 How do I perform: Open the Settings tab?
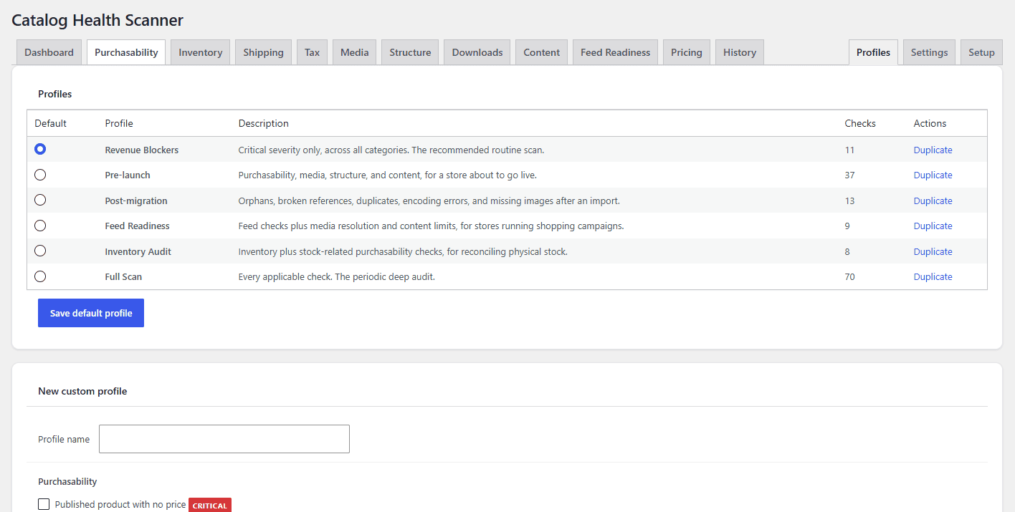pos(929,52)
